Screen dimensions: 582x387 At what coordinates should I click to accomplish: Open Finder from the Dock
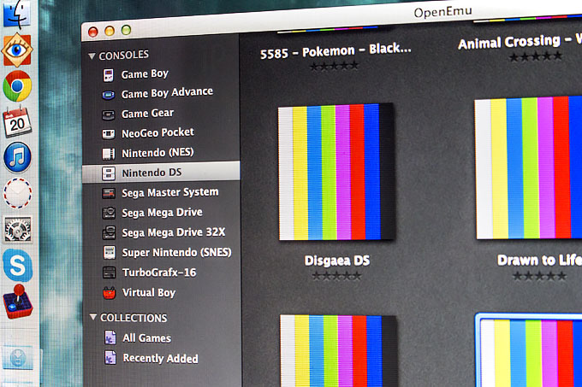coord(16,14)
